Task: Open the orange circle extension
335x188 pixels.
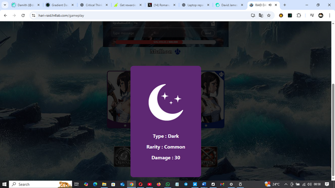Action: [x=281, y=15]
